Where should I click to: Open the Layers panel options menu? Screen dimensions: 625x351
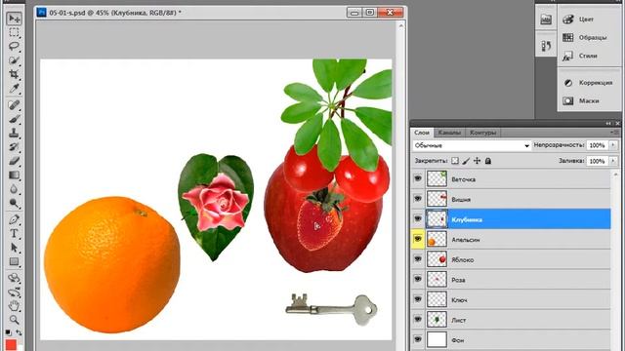tap(614, 133)
